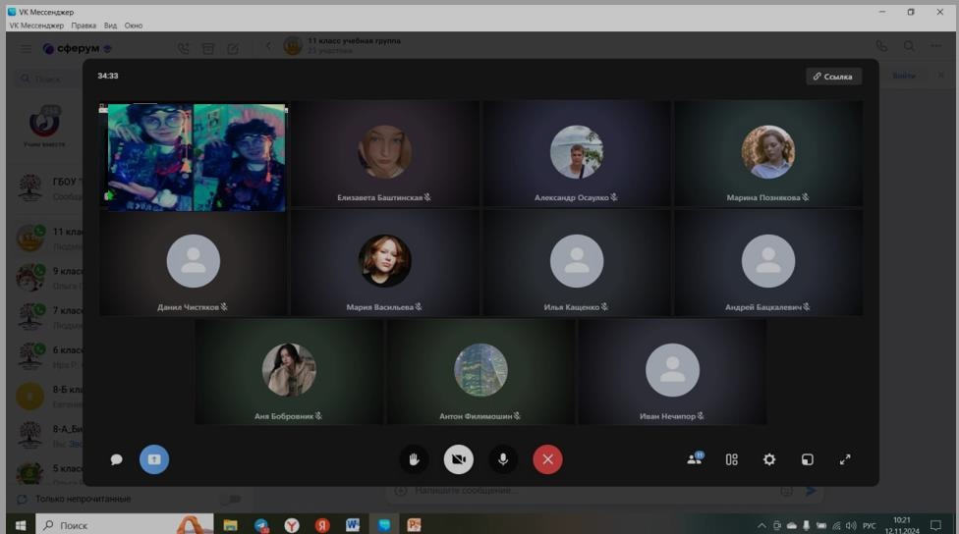The width and height of the screenshot is (959, 534).
Task: Search inside the chat
Action: point(910,46)
